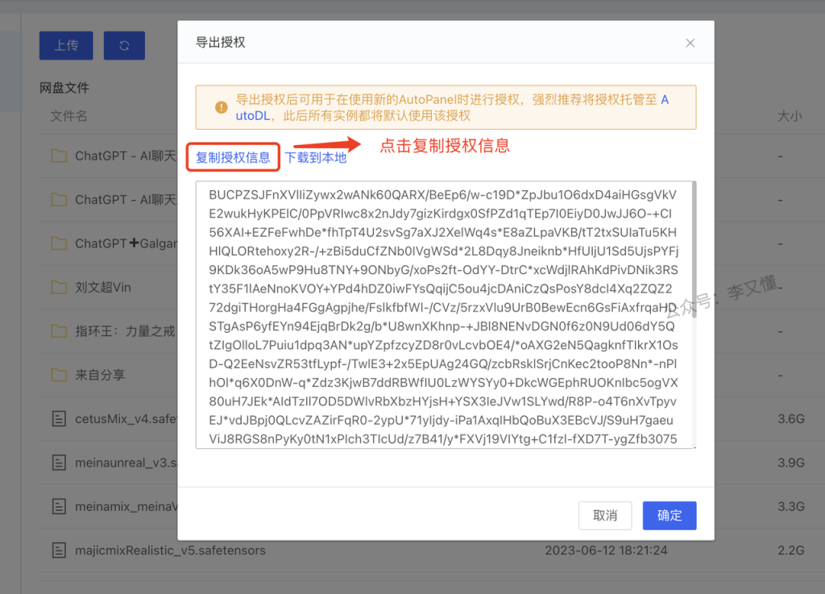Click inside the authorization token text area
The height and width of the screenshot is (594, 825).
pyautogui.click(x=443, y=314)
